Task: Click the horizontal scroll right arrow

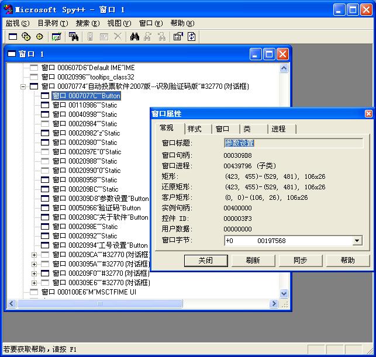Action: pyautogui.click(x=273, y=304)
